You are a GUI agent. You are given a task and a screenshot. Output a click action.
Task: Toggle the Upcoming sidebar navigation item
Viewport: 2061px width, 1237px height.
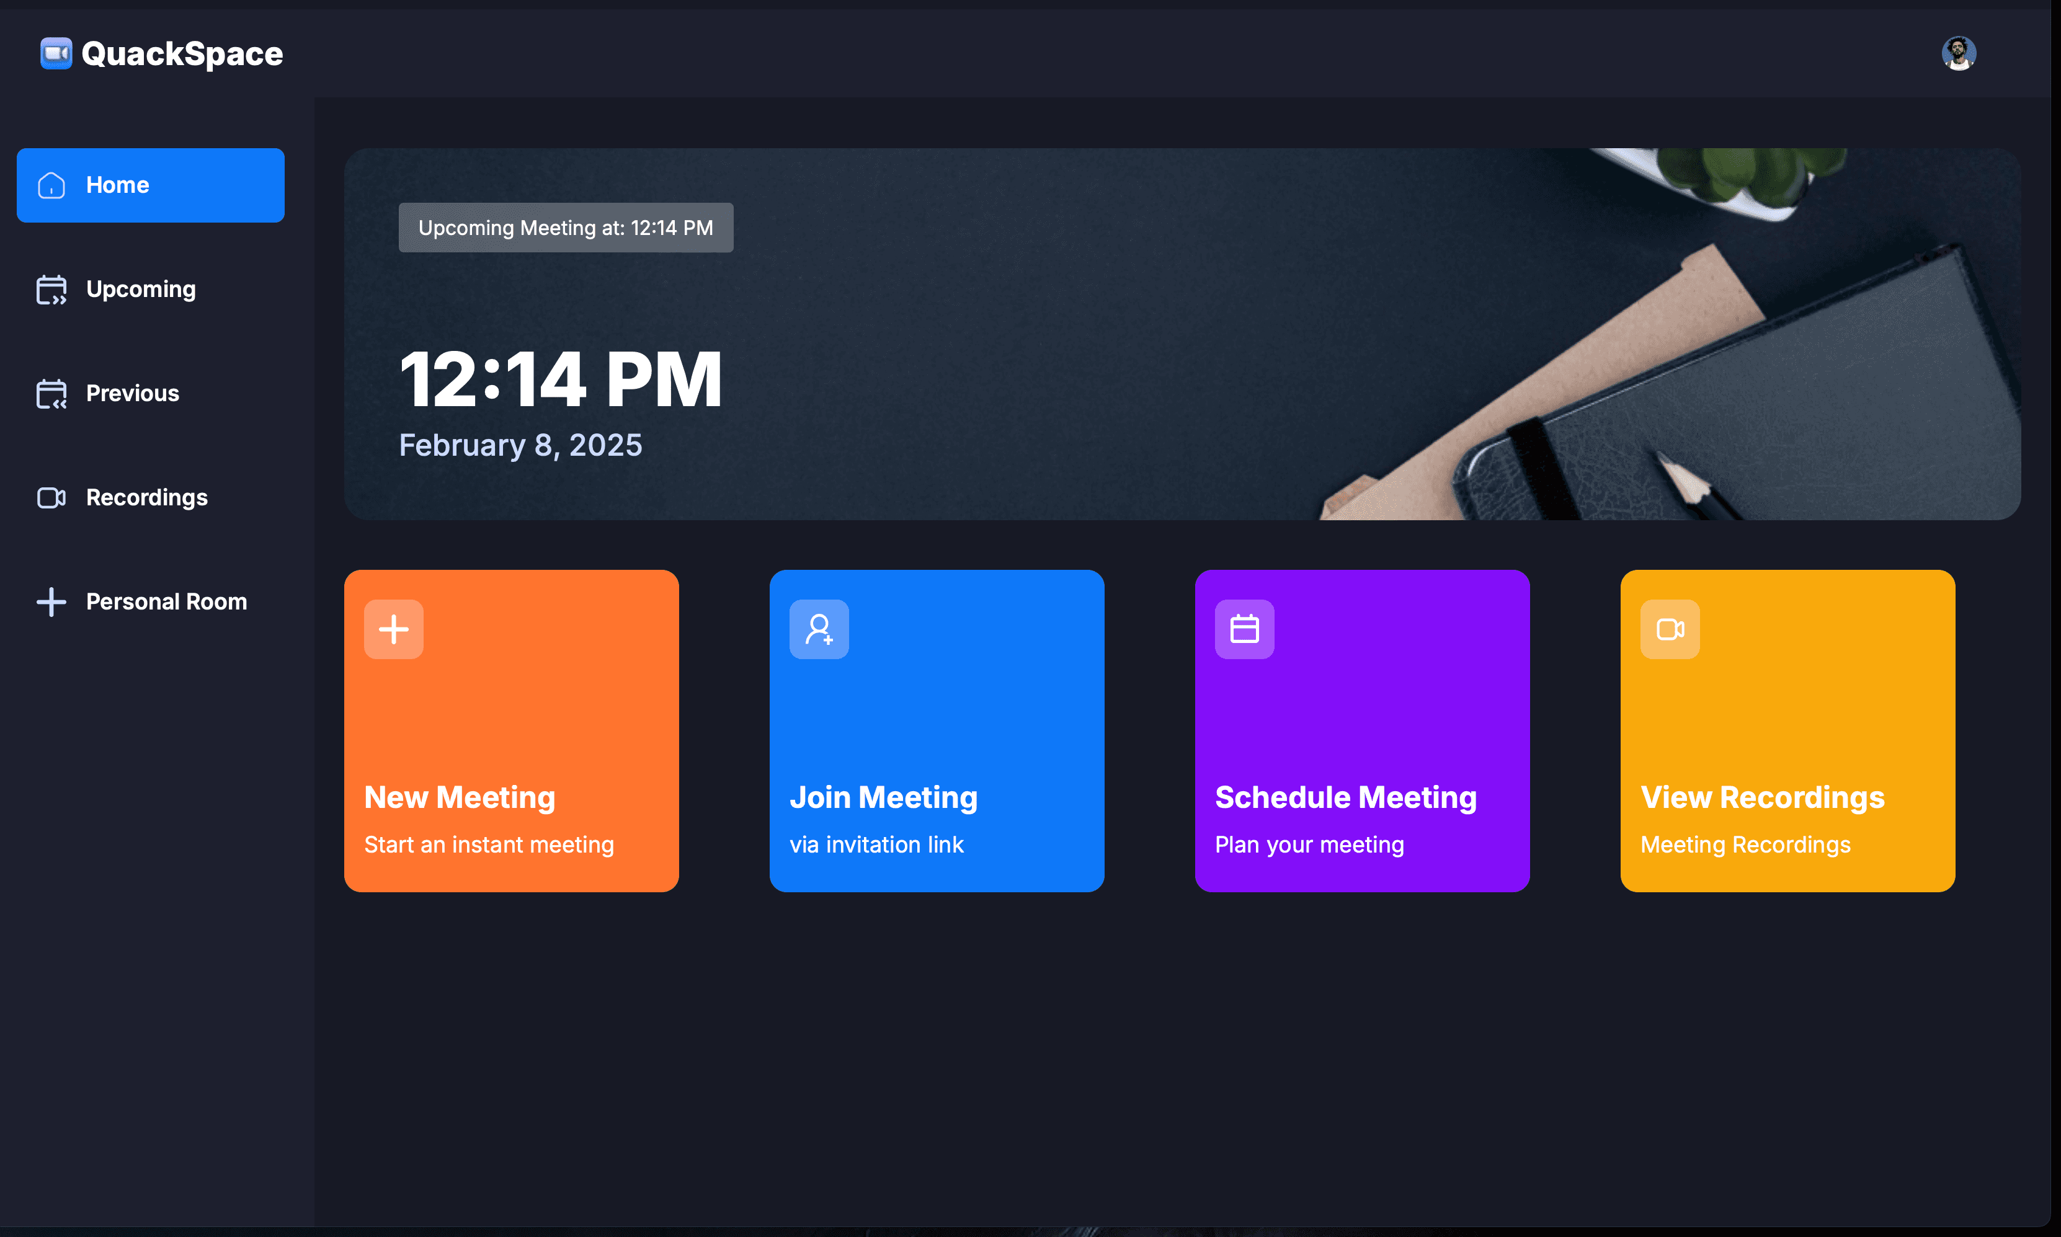coord(141,288)
